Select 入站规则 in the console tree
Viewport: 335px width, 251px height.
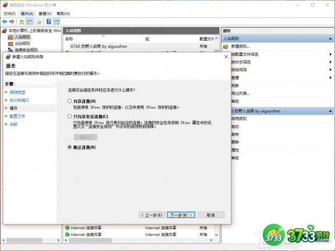click(x=22, y=37)
